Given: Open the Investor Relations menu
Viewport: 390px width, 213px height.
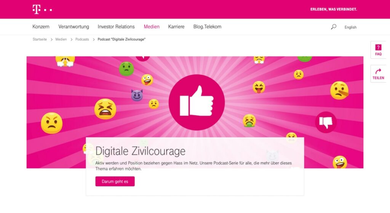Looking at the screenshot, I should pyautogui.click(x=116, y=27).
